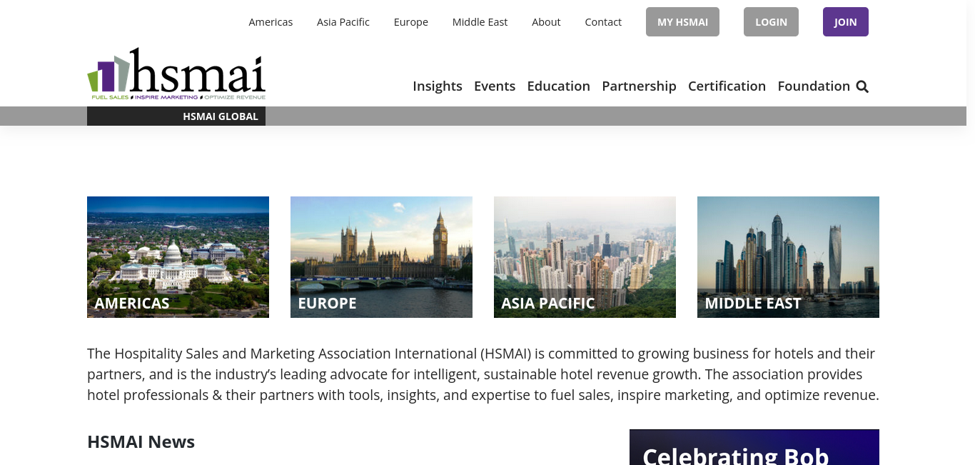Open the site search magnifier icon

[x=862, y=86]
